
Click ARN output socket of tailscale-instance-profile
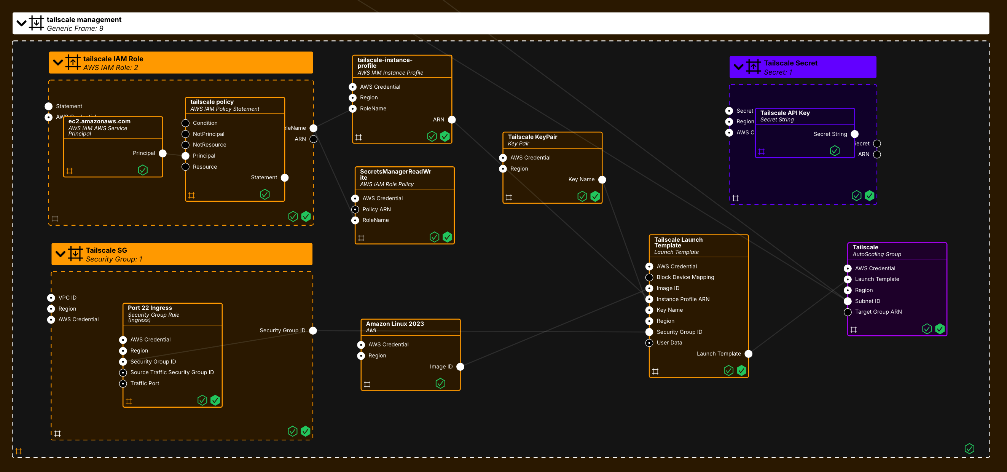[452, 120]
